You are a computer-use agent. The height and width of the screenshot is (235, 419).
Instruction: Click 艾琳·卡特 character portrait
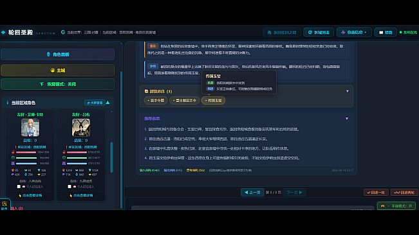click(x=30, y=127)
